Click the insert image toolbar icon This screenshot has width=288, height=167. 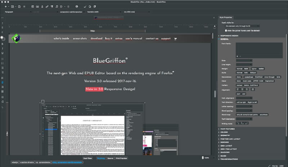coord(37,6)
